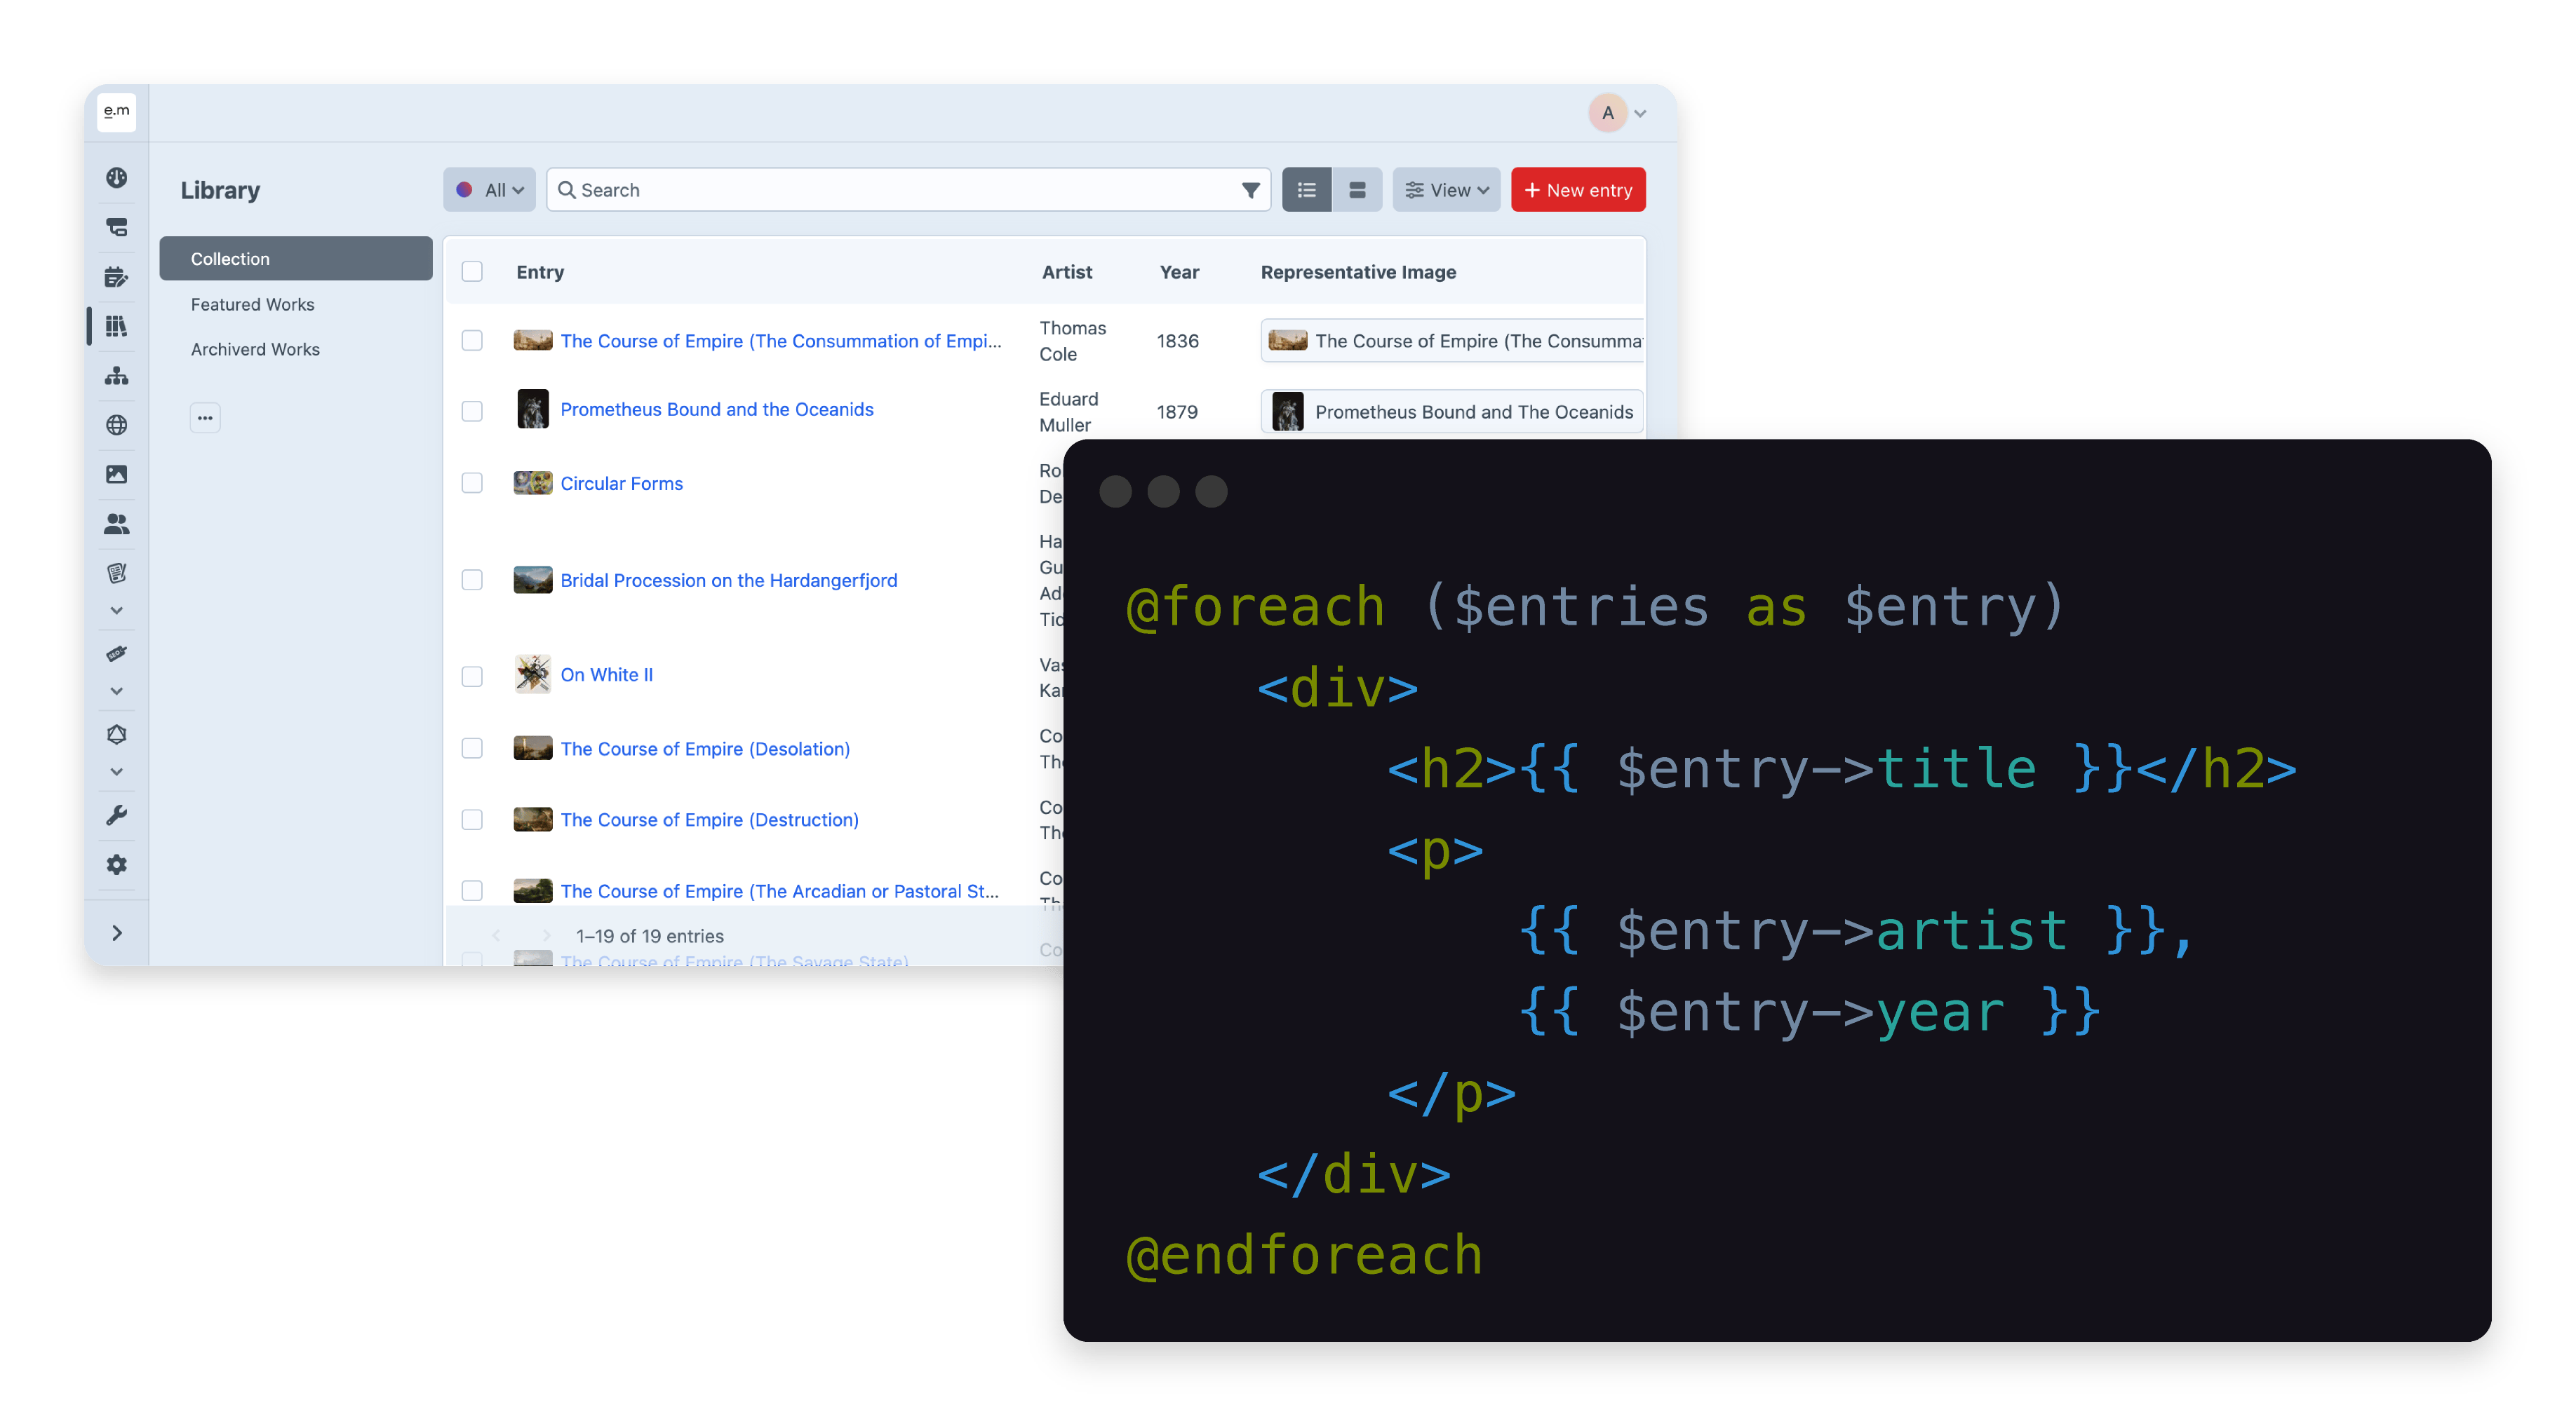Select checkbox for On White II
This screenshot has height=1426, width=2576.
(472, 677)
